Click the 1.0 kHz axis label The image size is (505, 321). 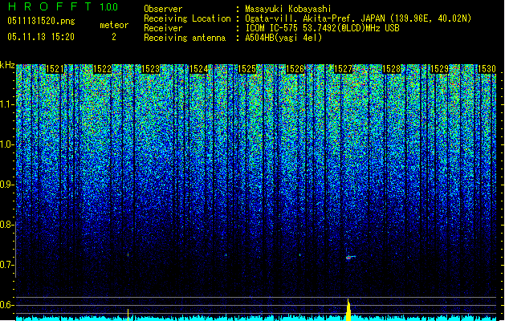(7, 144)
